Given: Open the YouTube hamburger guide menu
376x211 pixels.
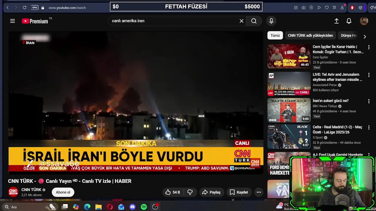Looking at the screenshot, I should (x=12, y=21).
